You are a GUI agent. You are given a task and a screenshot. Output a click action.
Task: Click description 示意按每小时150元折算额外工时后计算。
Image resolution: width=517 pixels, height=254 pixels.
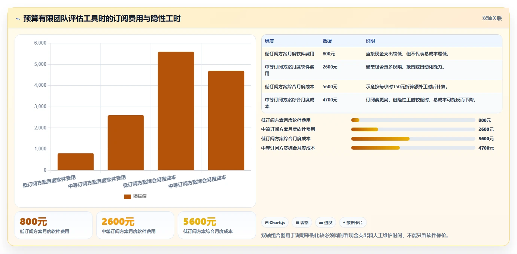point(407,87)
